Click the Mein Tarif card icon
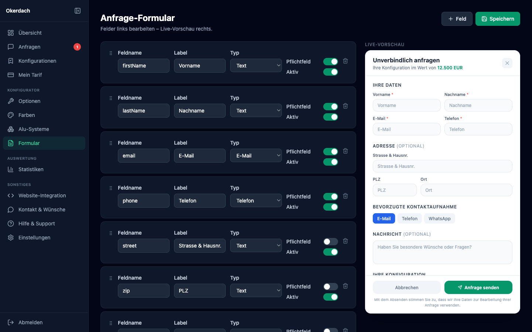The image size is (532, 332). (x=11, y=75)
